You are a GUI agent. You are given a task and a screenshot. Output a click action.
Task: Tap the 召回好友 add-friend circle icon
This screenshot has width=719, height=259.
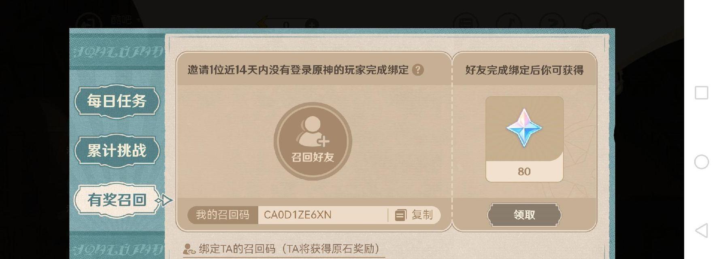pos(313,141)
